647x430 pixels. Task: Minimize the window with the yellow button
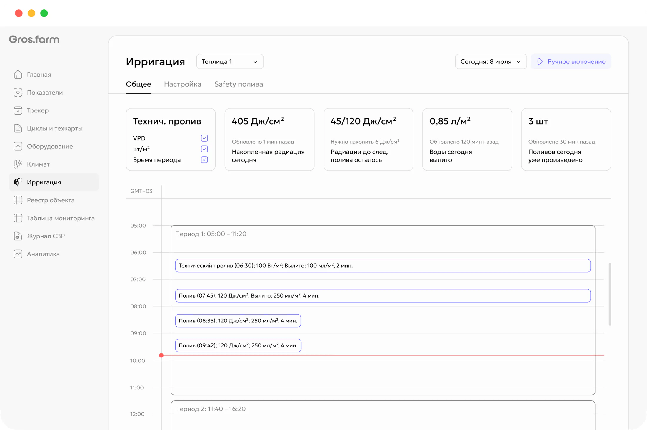click(x=31, y=13)
